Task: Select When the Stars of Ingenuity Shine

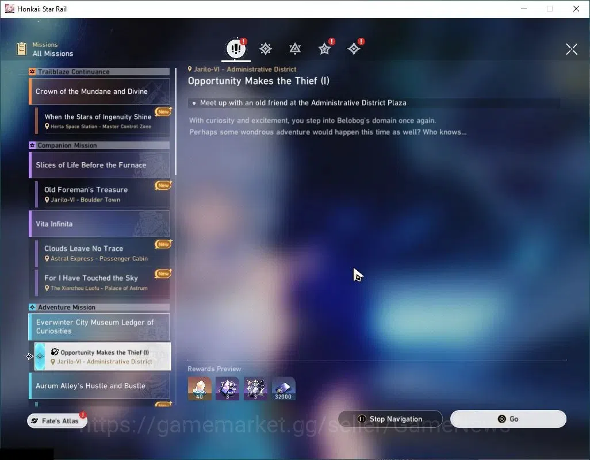Action: coord(102,121)
